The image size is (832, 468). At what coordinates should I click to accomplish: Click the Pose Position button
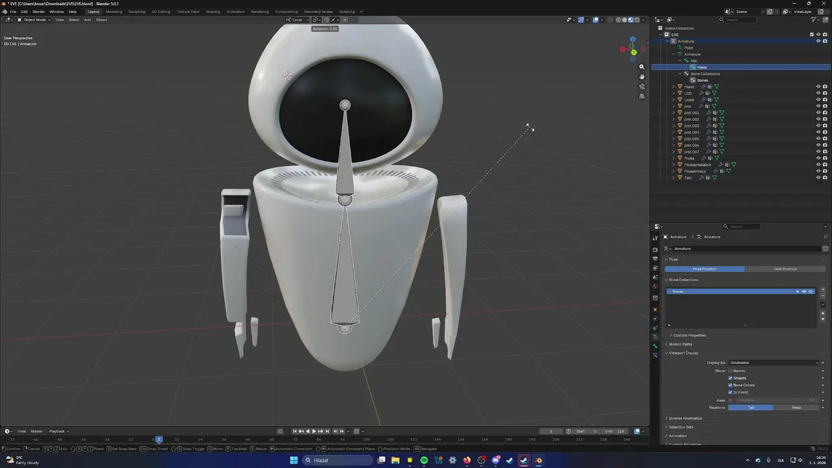pyautogui.click(x=705, y=269)
